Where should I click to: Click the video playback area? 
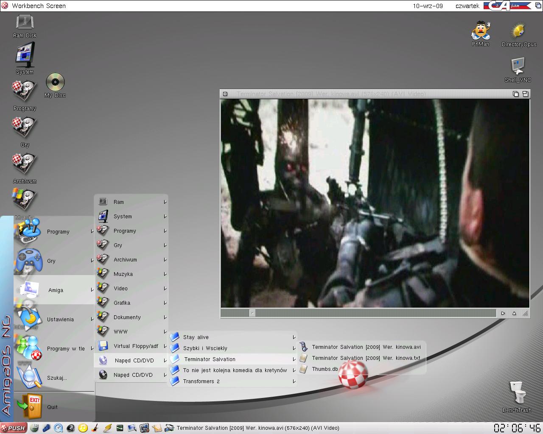[x=375, y=203]
